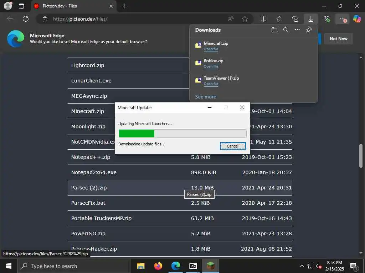365x273 pixels.
Task: Open Minecraft.zip in file list
Action: click(88, 111)
